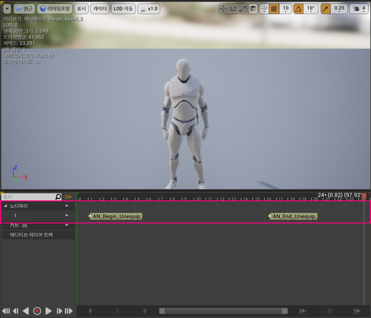
Task: Click the magnifier search icon
Action: [58, 197]
